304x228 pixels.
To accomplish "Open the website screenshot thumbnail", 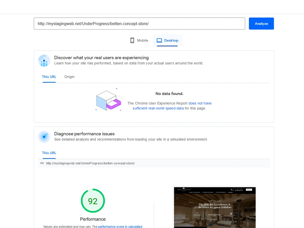I will click(x=215, y=207).
